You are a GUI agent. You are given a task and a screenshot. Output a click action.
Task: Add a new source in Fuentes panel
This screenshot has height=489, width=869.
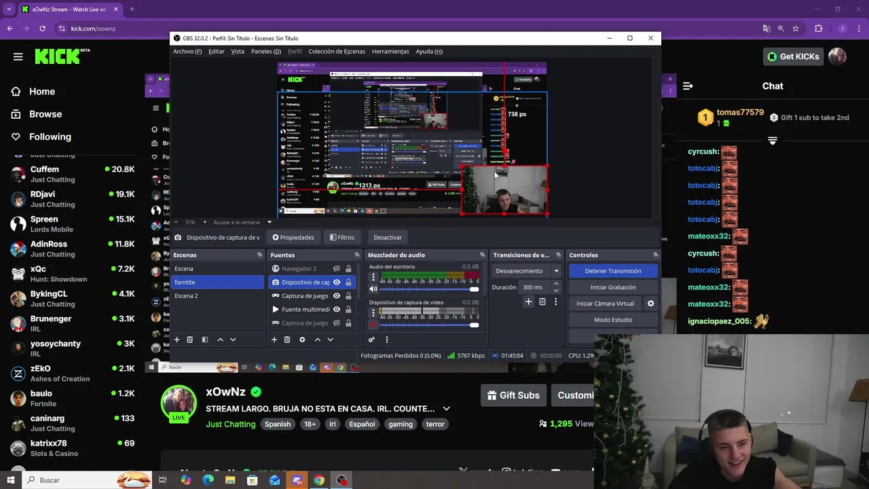[274, 340]
